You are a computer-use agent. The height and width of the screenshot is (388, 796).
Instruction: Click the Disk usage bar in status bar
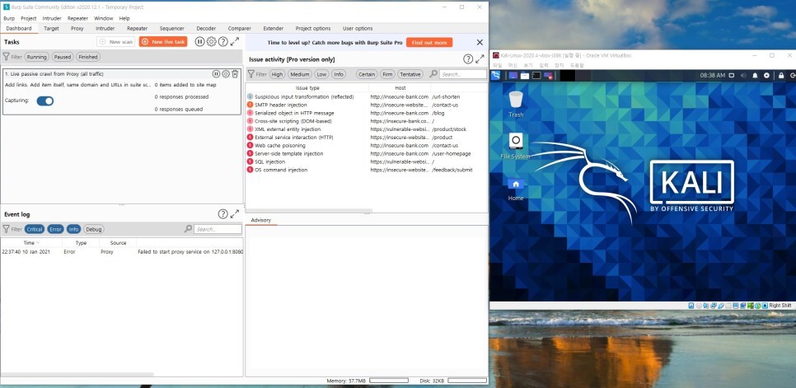pyautogui.click(x=467, y=381)
